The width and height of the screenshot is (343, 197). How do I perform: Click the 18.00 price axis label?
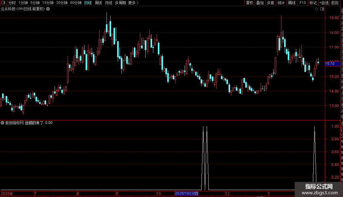pyautogui.click(x=334, y=33)
